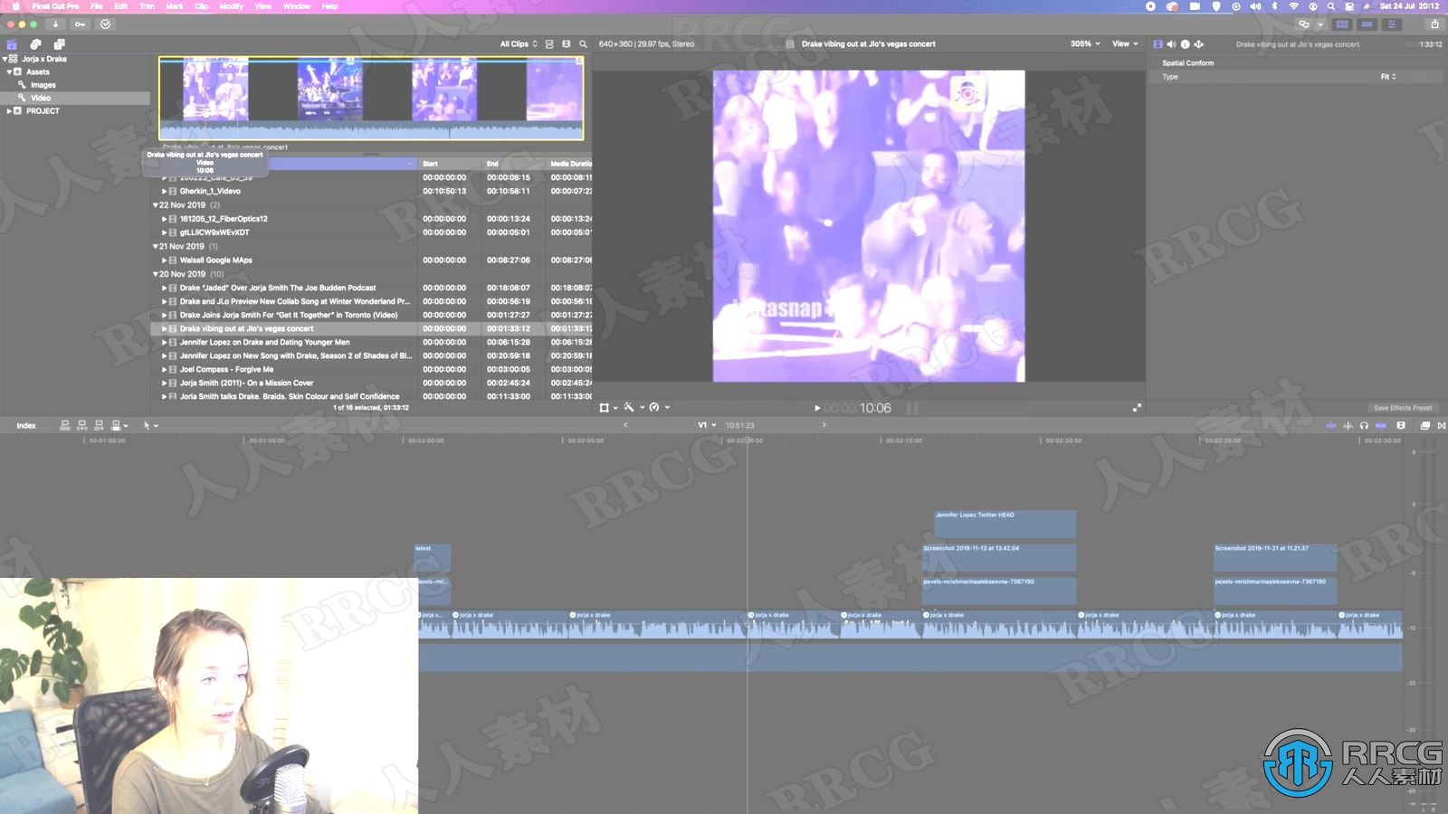Open the Mark menu
1448x814 pixels.
click(175, 6)
